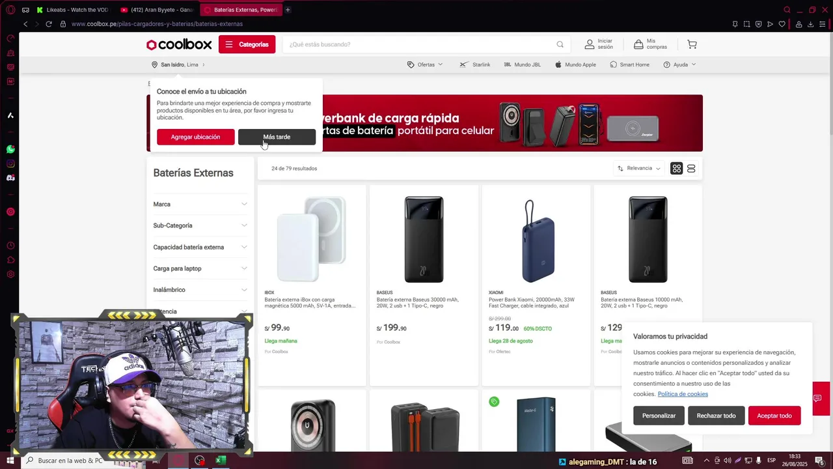Click Personalizar cookies button
The image size is (833, 469).
[659, 416]
